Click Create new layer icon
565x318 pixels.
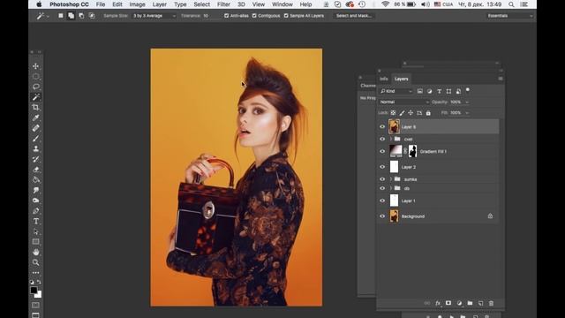pos(480,303)
